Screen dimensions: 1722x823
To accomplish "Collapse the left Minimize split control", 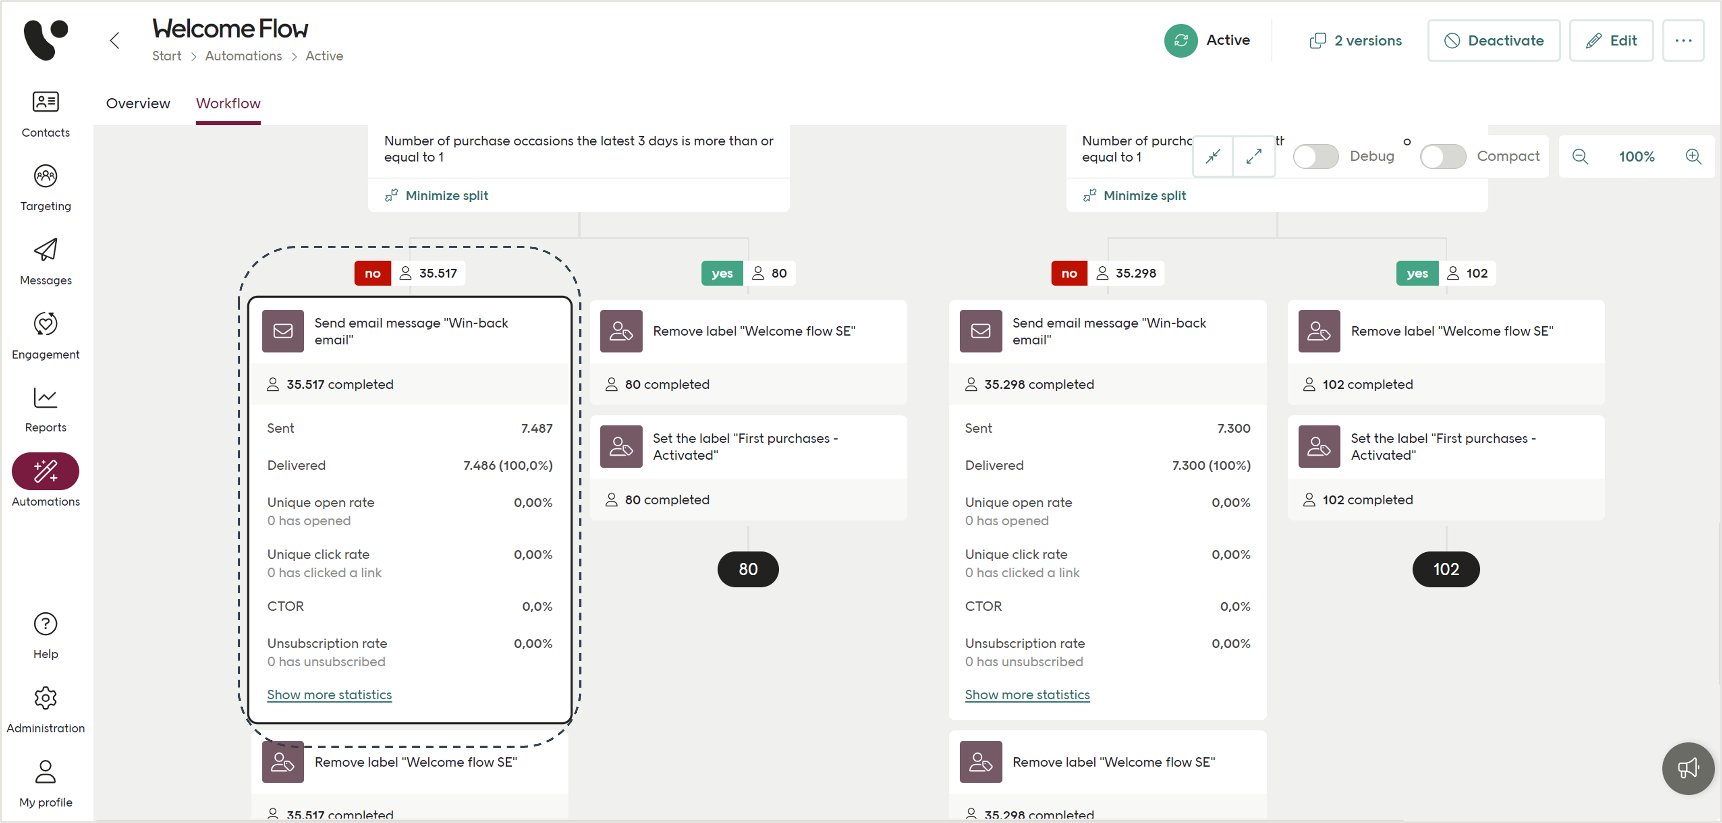I will [x=446, y=196].
